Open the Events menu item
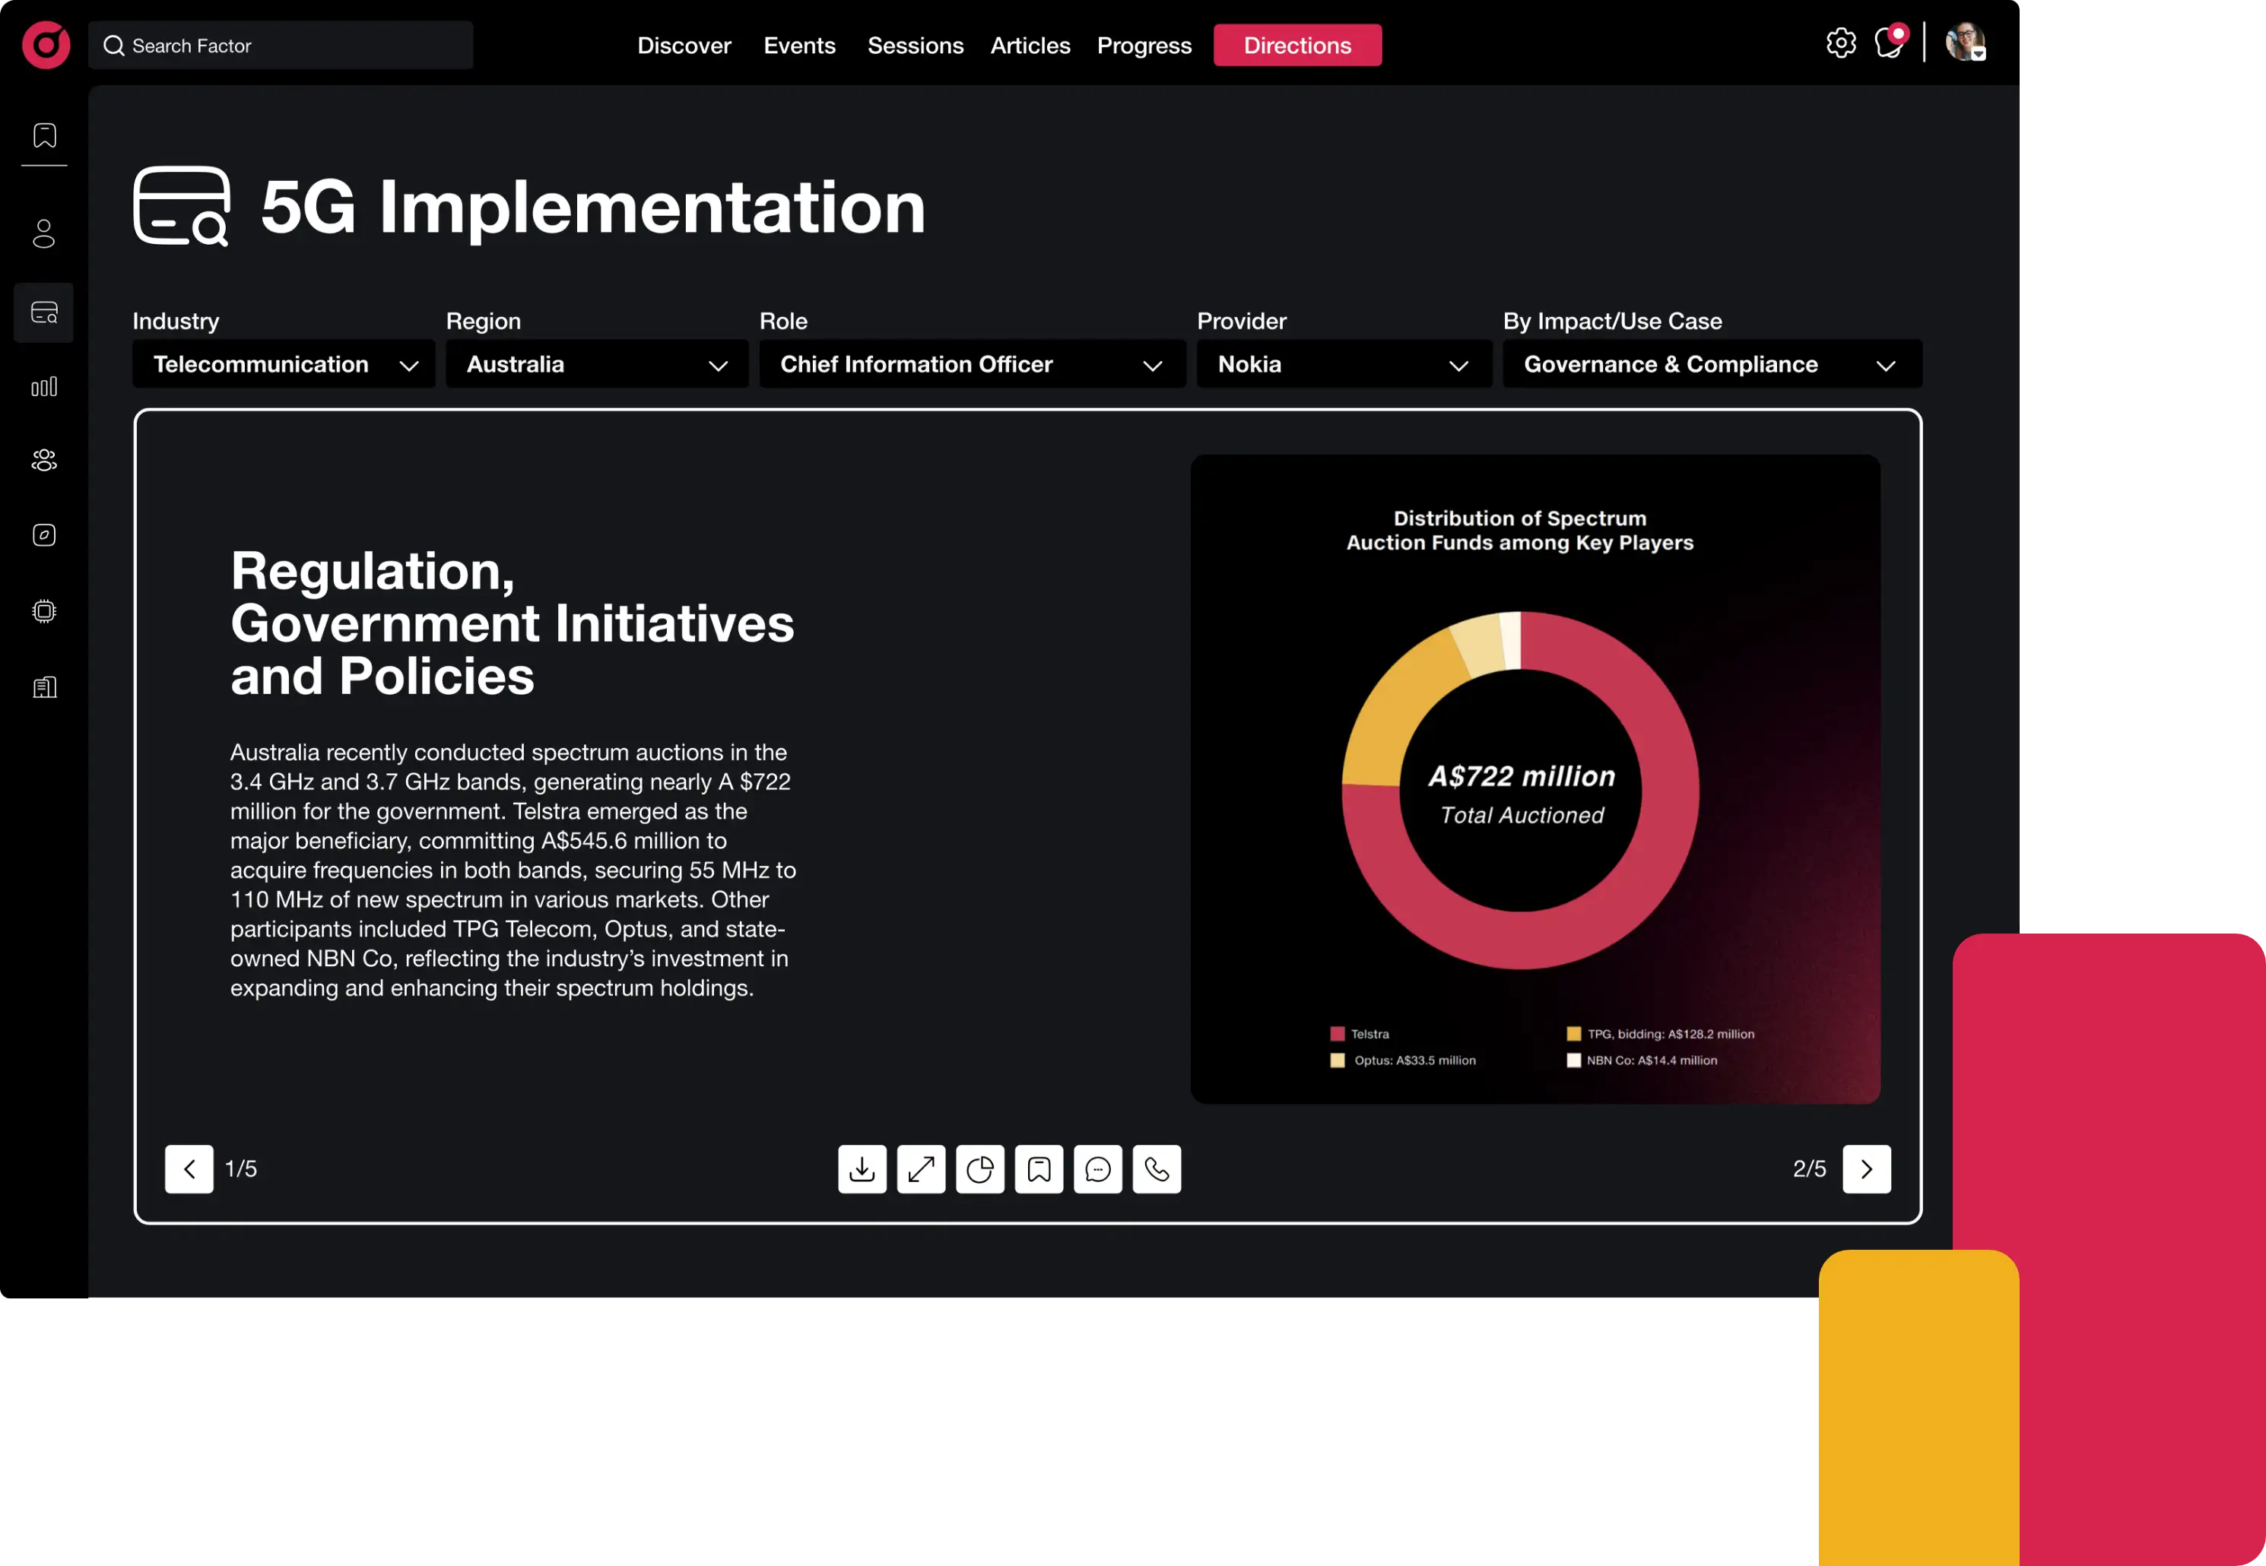 click(x=799, y=45)
